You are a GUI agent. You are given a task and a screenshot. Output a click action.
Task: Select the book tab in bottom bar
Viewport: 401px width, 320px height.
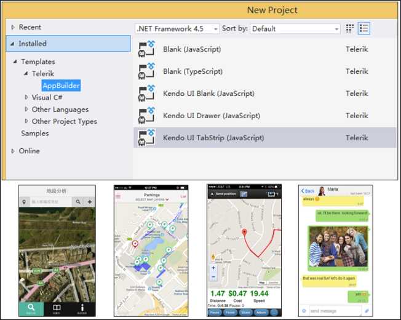coord(57,309)
